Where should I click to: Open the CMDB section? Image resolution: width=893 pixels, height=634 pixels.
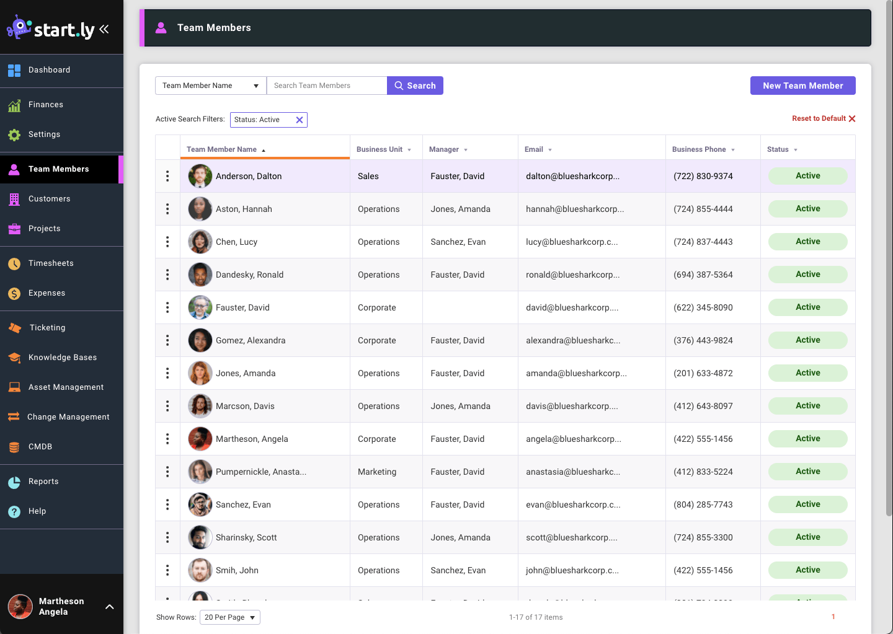point(39,446)
